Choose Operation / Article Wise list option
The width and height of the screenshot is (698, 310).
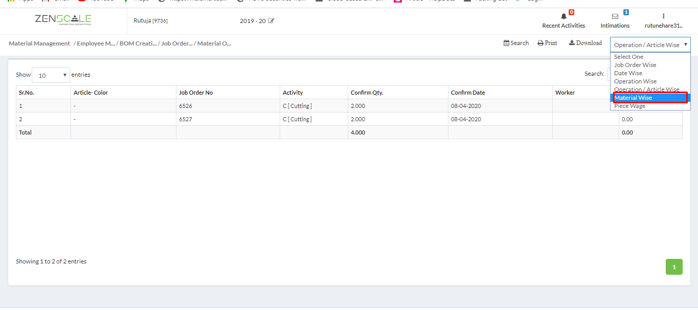pyautogui.click(x=650, y=90)
